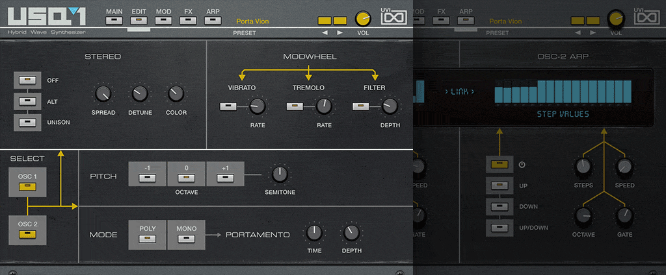
Task: Set stereo mode to UNISON
Action: click(x=27, y=123)
